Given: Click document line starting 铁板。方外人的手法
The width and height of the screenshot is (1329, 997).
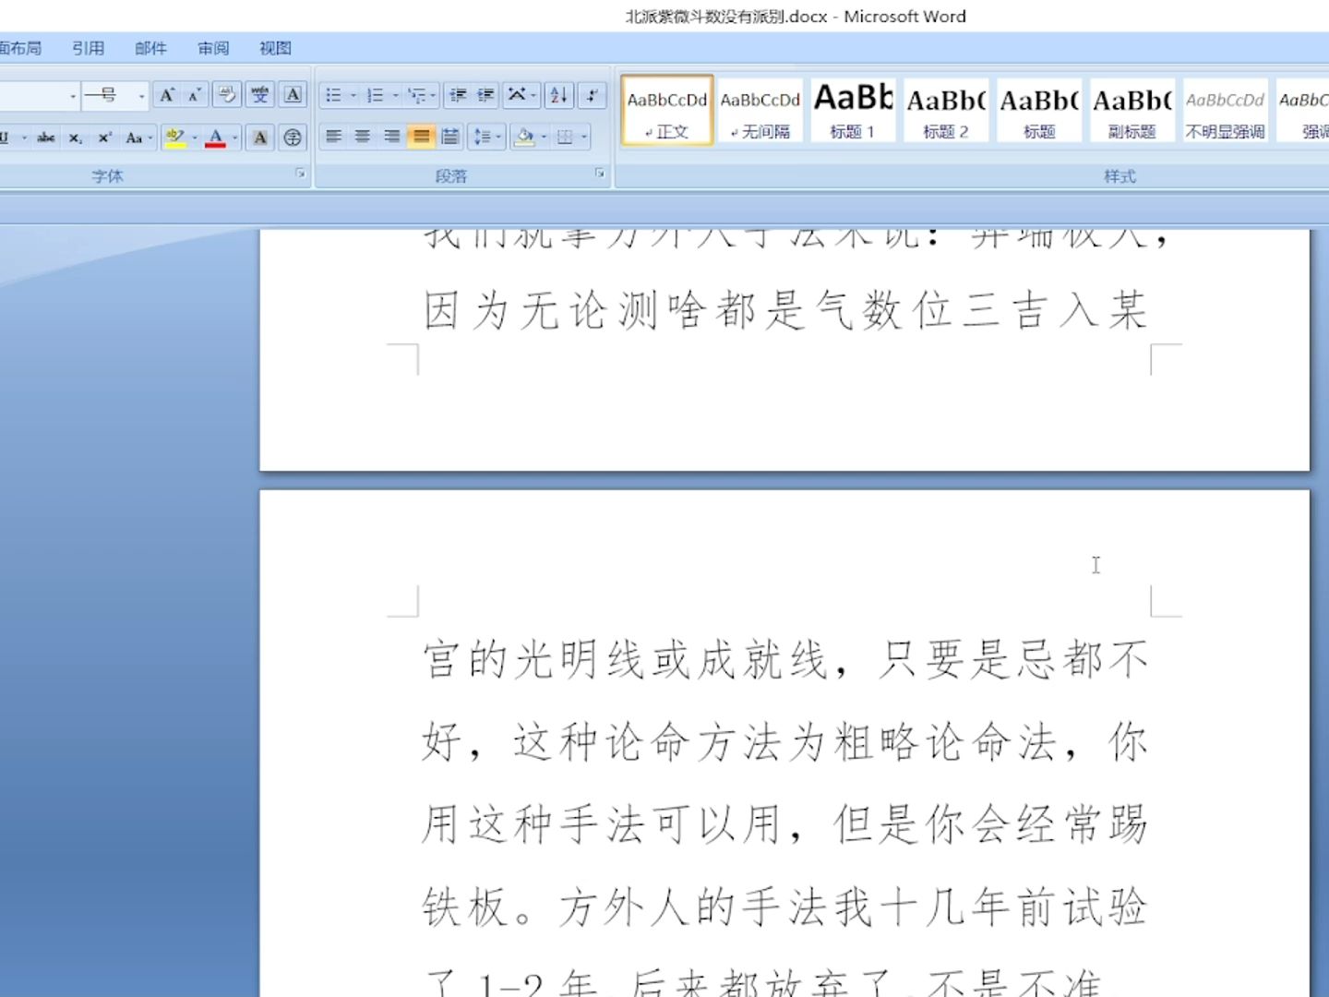Looking at the screenshot, I should point(784,907).
